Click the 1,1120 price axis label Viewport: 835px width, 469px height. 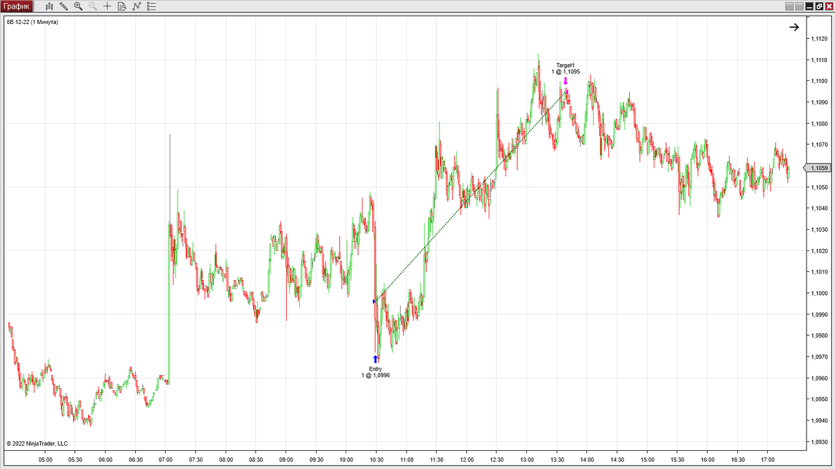point(819,39)
